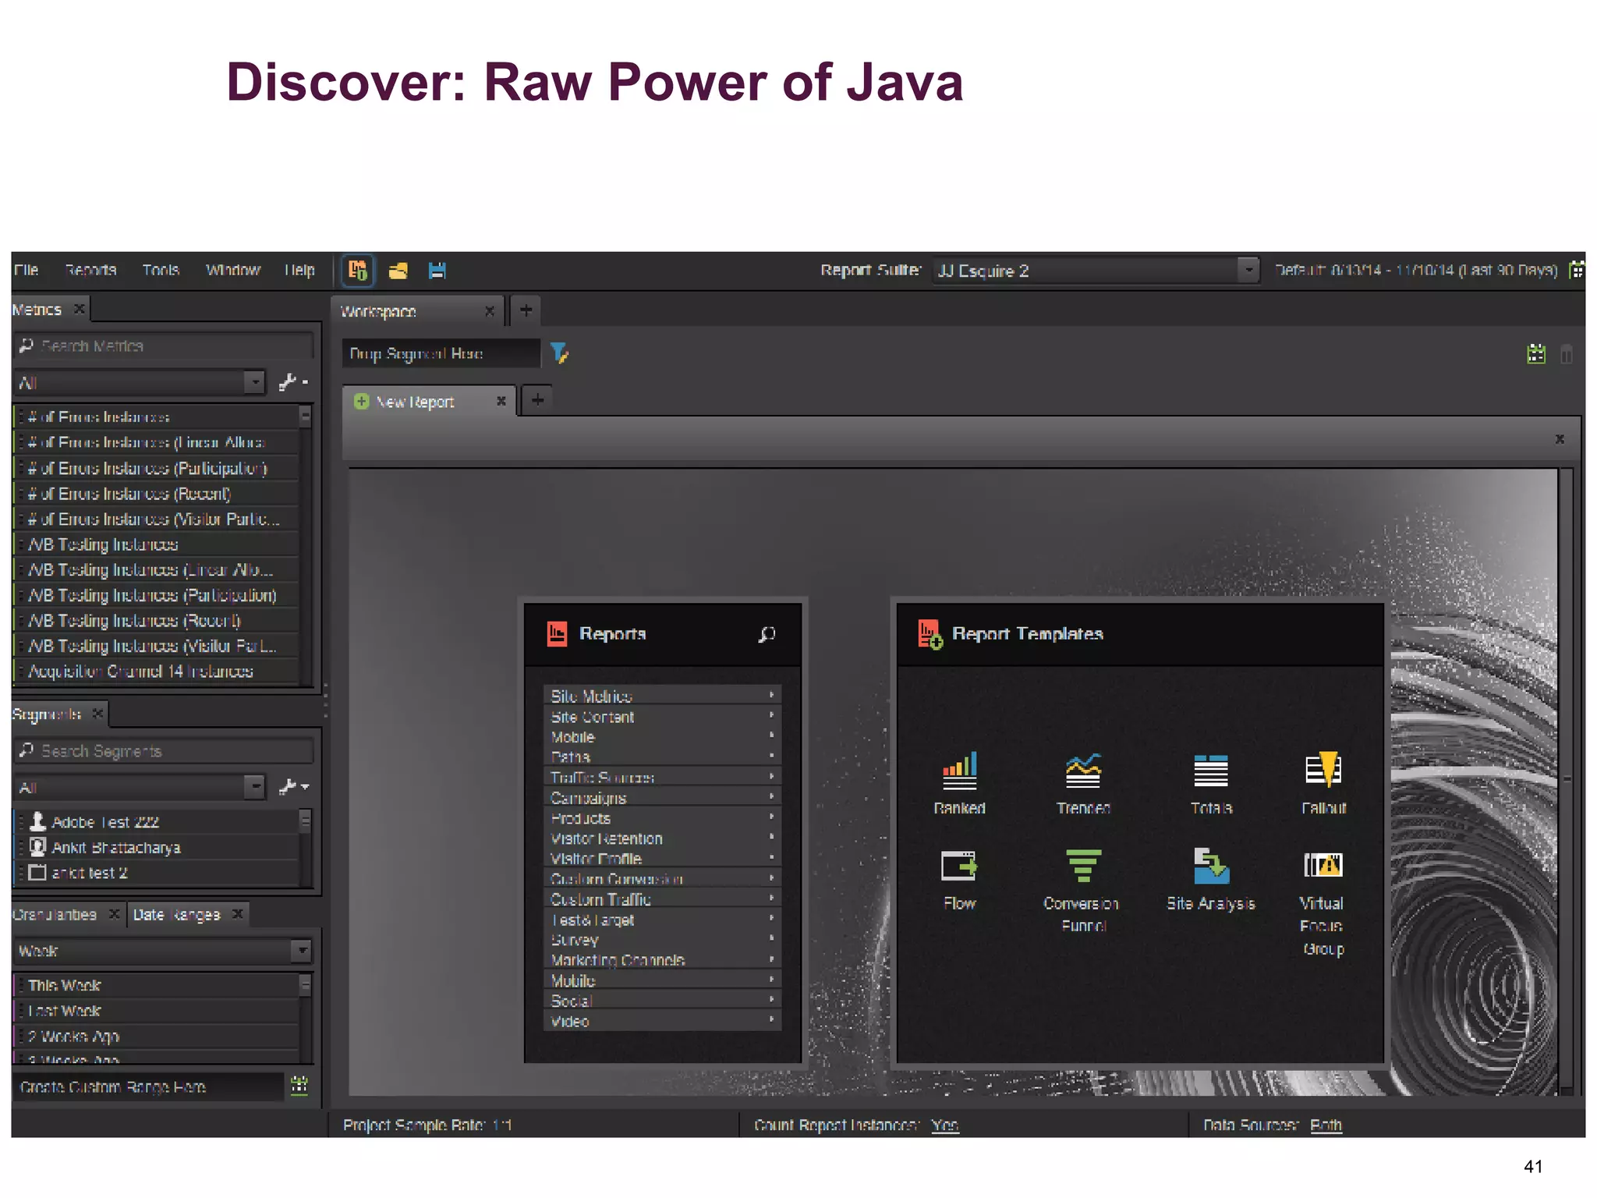Open the Segments All filter dropdown
1597x1198 pixels.
(x=140, y=787)
